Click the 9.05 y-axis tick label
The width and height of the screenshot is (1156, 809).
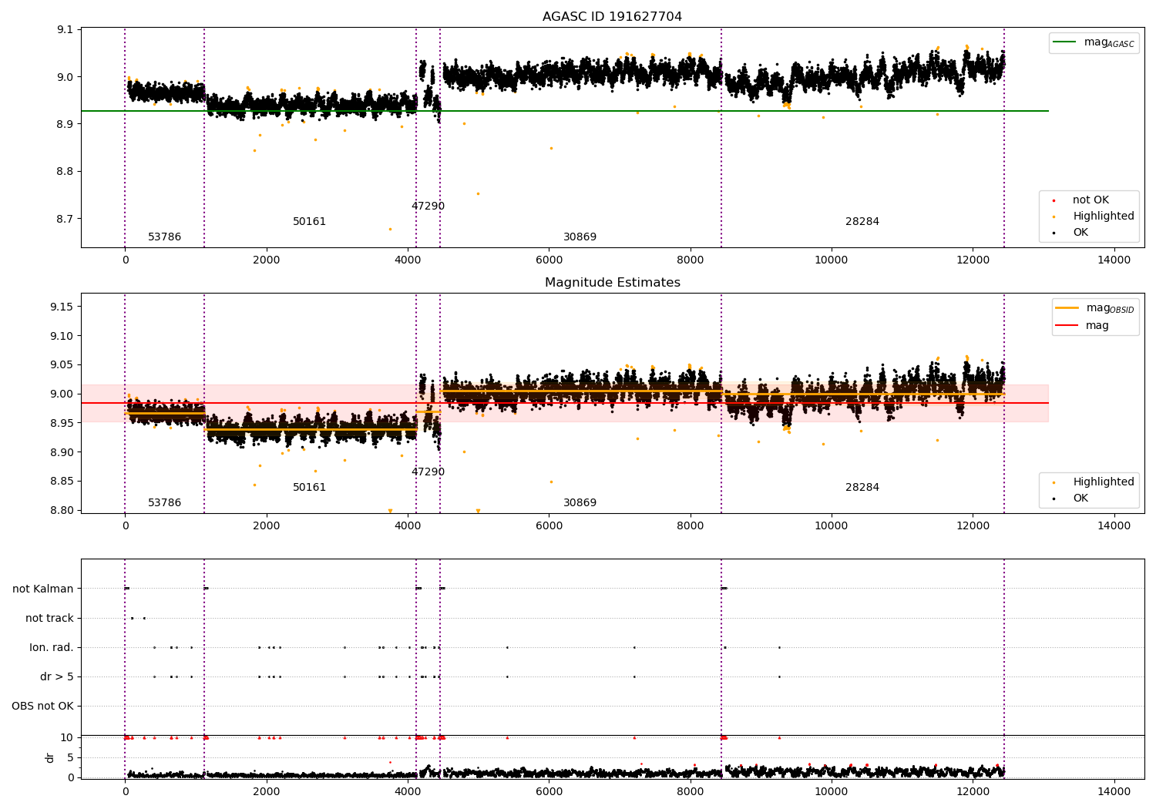point(62,365)
